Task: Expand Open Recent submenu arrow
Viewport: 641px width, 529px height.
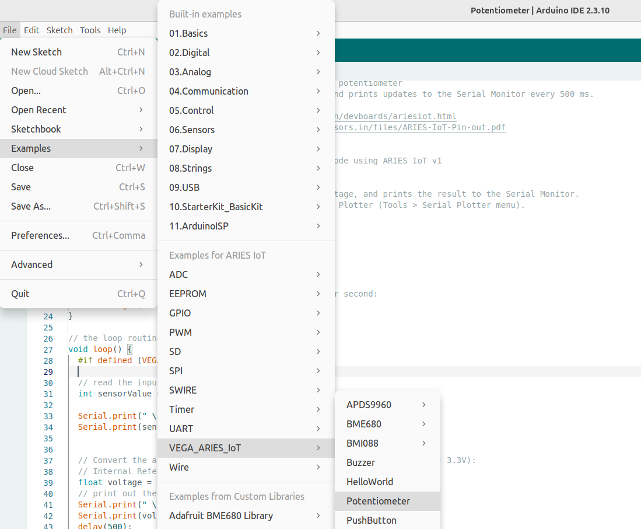Action: coord(141,110)
